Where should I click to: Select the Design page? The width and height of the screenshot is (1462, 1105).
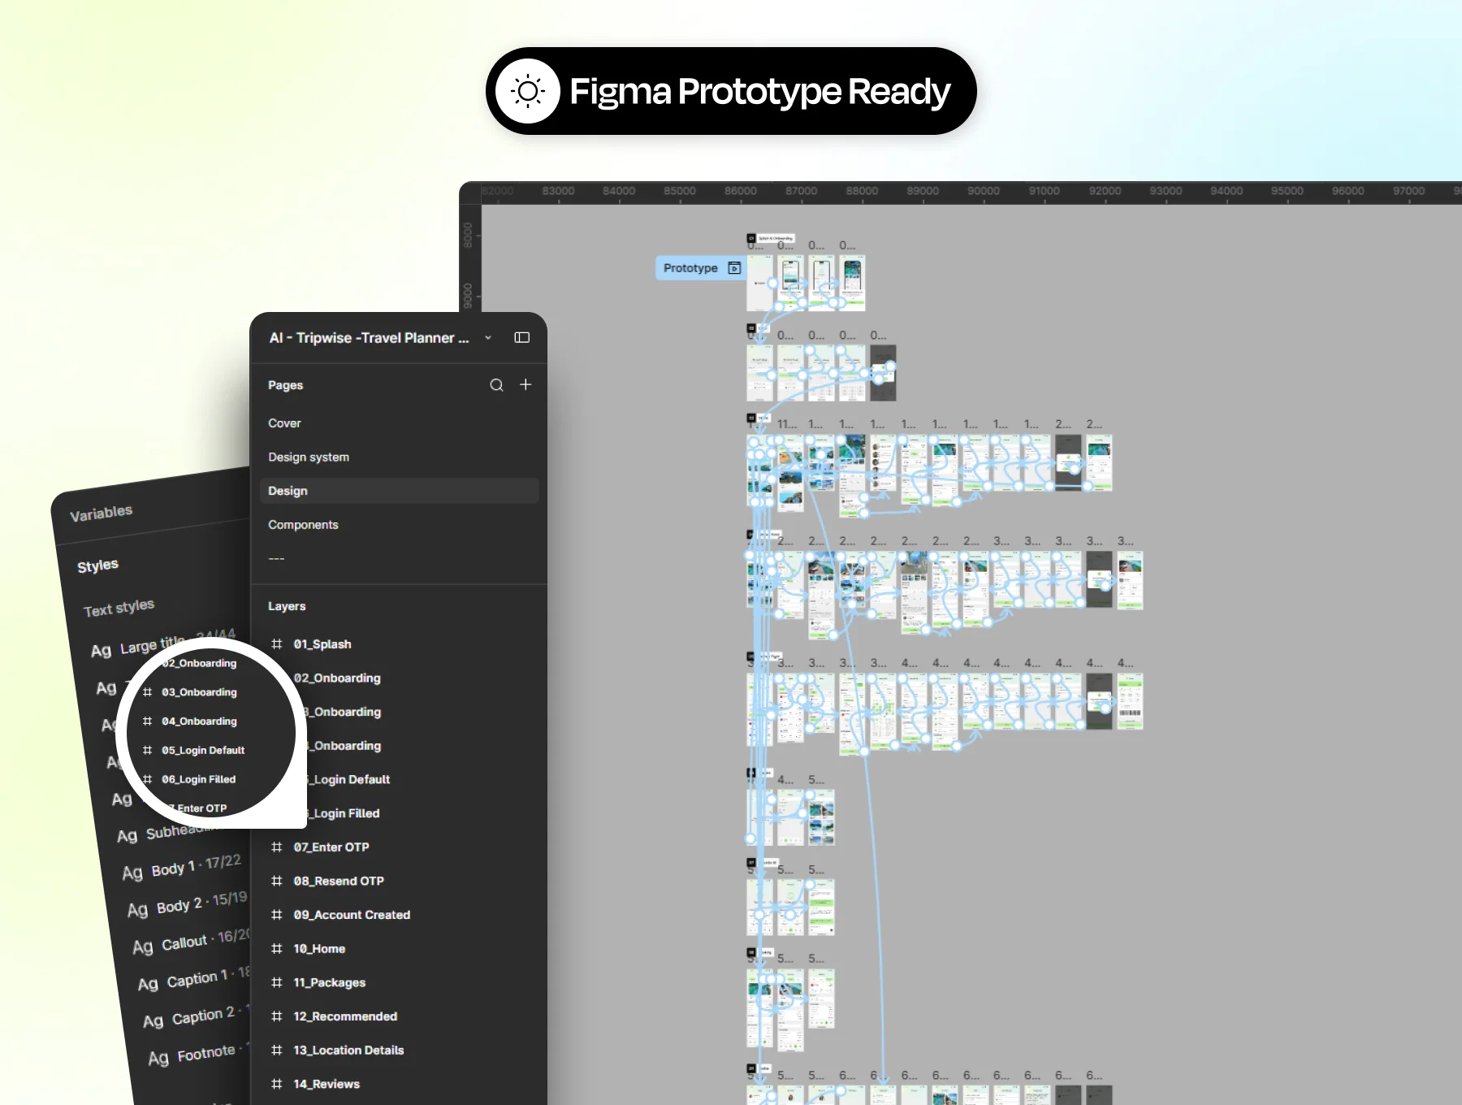tap(399, 491)
